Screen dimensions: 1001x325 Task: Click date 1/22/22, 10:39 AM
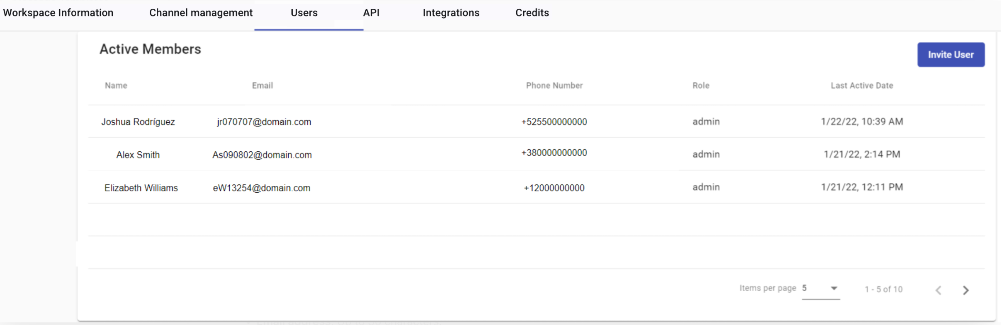[x=862, y=121]
